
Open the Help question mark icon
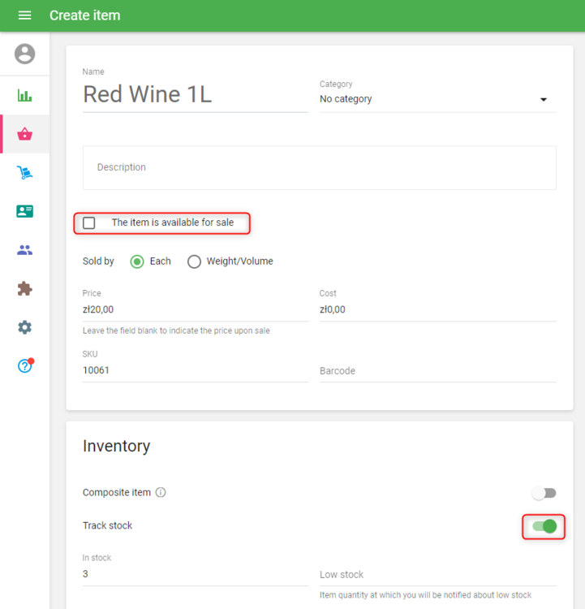point(24,366)
